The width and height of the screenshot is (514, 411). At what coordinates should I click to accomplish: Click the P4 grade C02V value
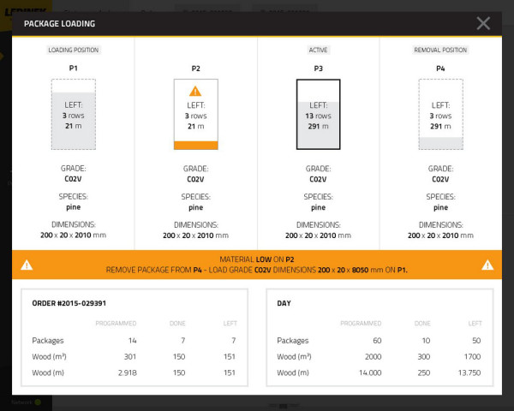[x=440, y=180]
